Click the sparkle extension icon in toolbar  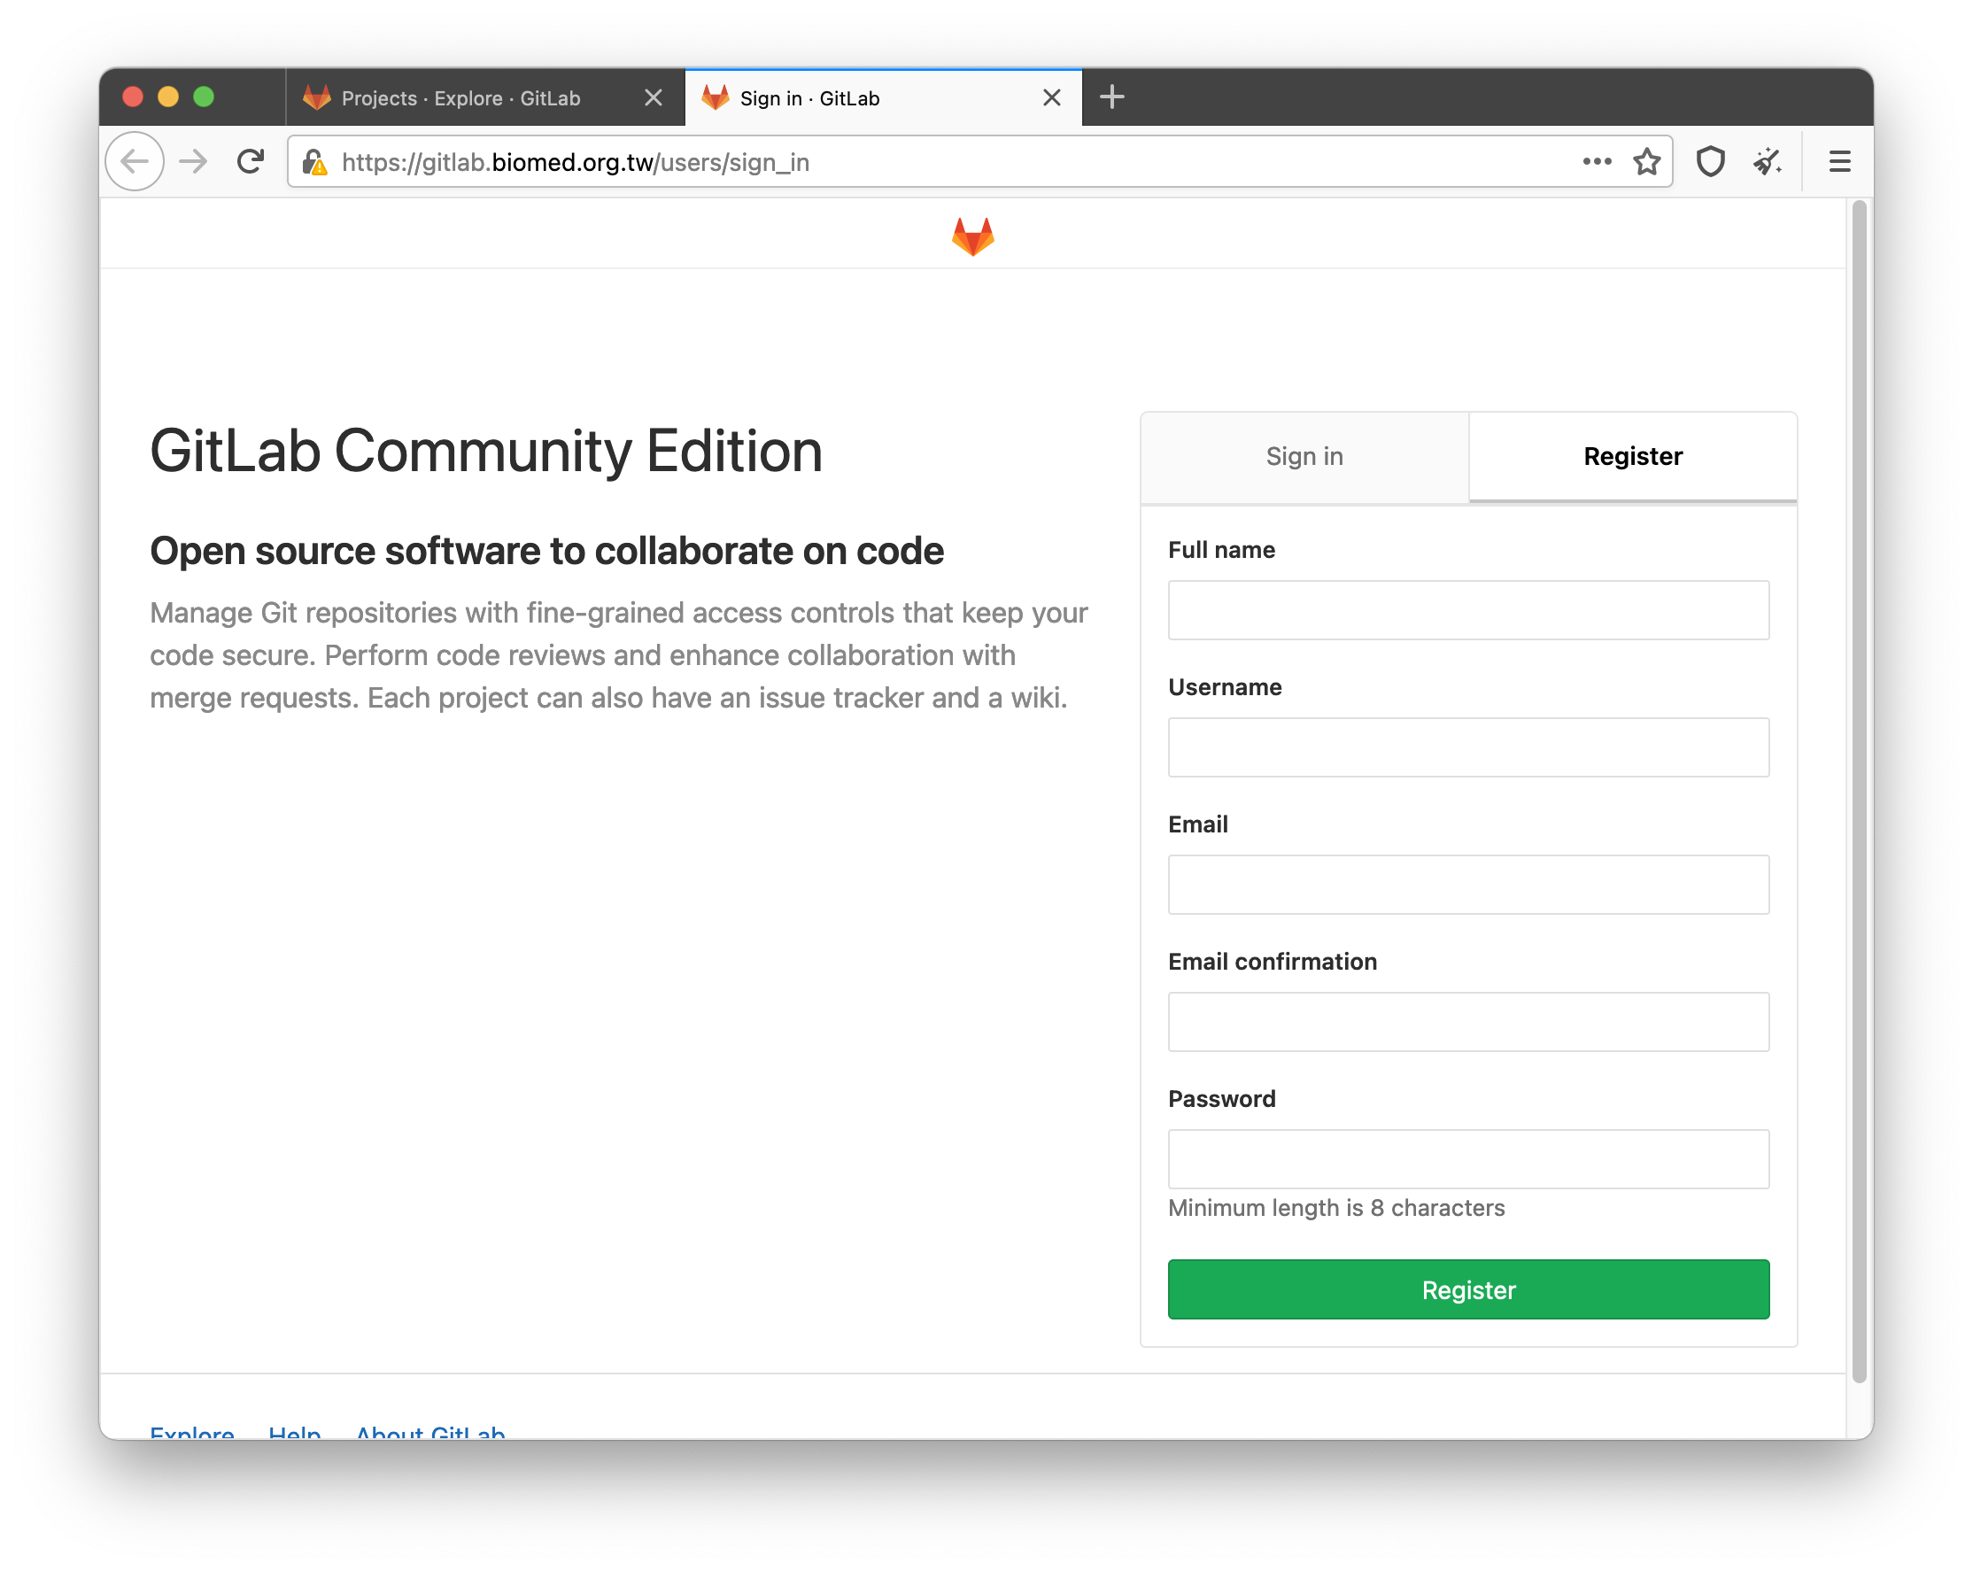pyautogui.click(x=1767, y=162)
